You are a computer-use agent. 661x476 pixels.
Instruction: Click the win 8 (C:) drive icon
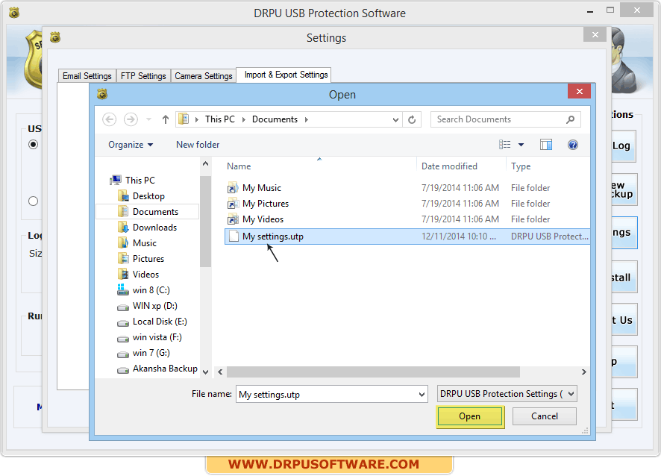tap(123, 290)
